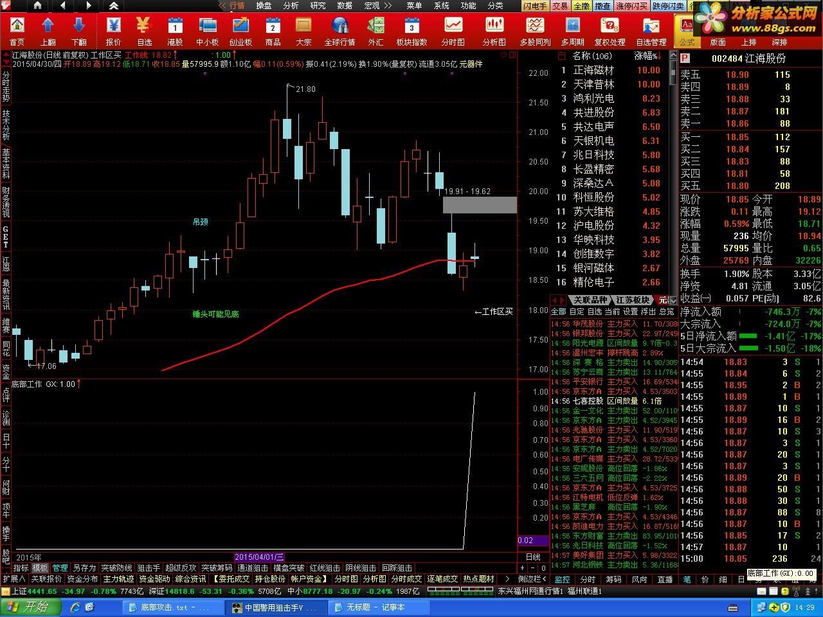Select the 江苏板块 tab
823x617 pixels.
[x=633, y=300]
